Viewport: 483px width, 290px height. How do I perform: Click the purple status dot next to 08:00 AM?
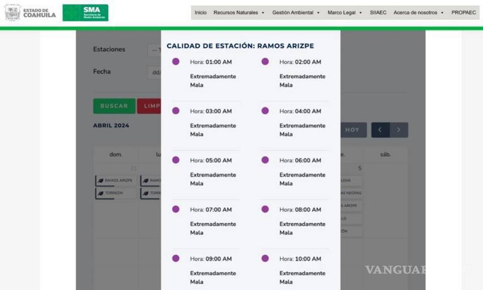(x=266, y=209)
